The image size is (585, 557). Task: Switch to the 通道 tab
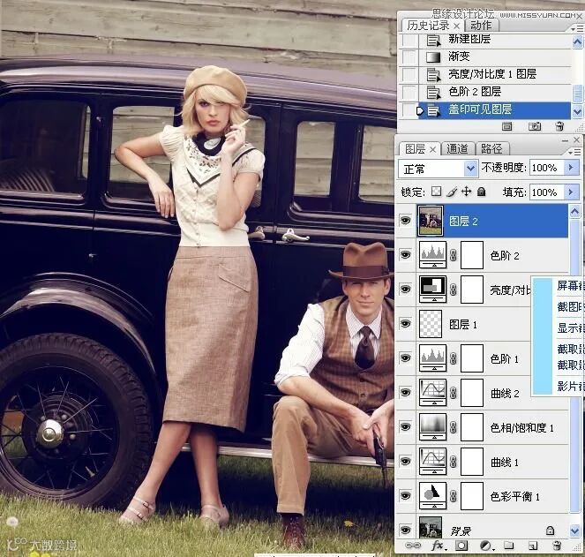(x=457, y=149)
